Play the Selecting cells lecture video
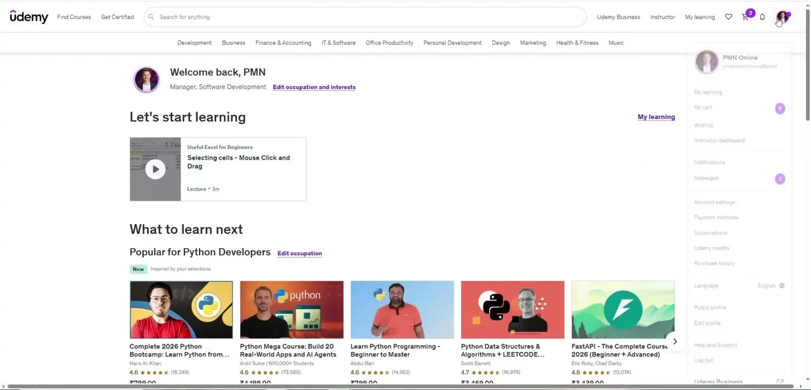 point(155,169)
